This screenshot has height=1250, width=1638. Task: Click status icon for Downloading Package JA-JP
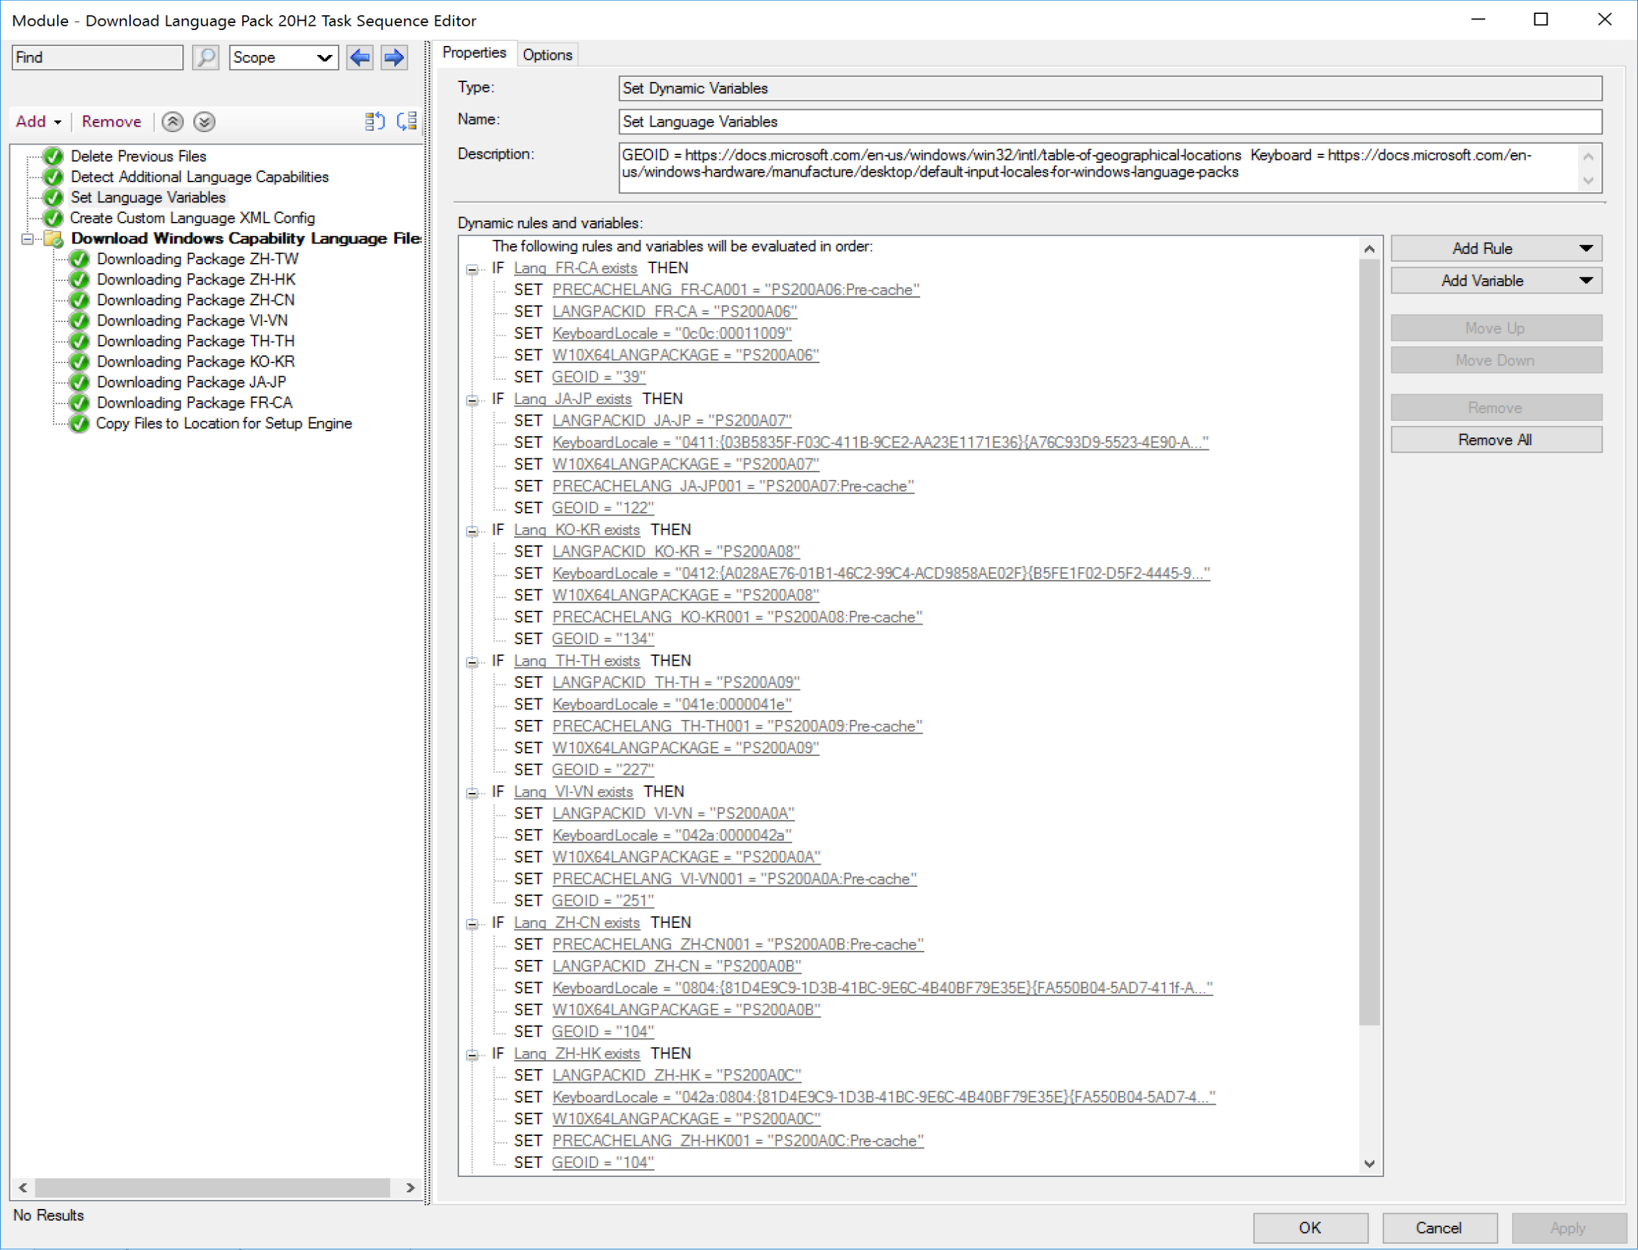coord(79,383)
